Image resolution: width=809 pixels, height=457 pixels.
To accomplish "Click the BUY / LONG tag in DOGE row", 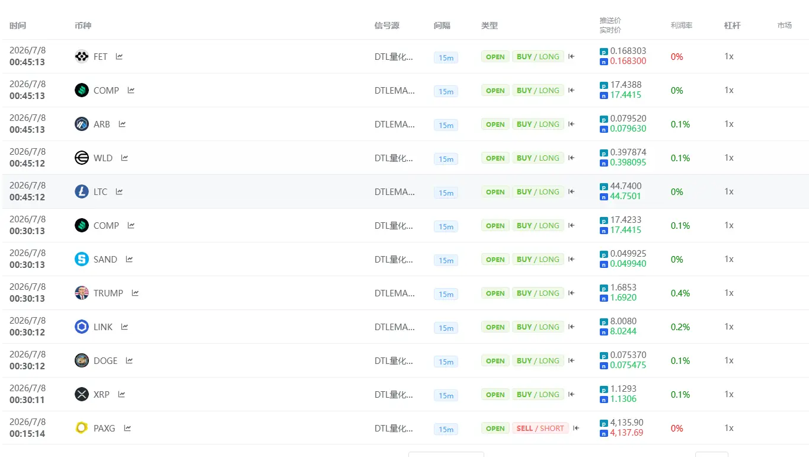I will pyautogui.click(x=538, y=361).
